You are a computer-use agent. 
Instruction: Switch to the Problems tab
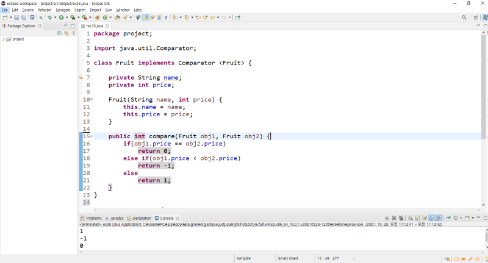[x=93, y=218]
